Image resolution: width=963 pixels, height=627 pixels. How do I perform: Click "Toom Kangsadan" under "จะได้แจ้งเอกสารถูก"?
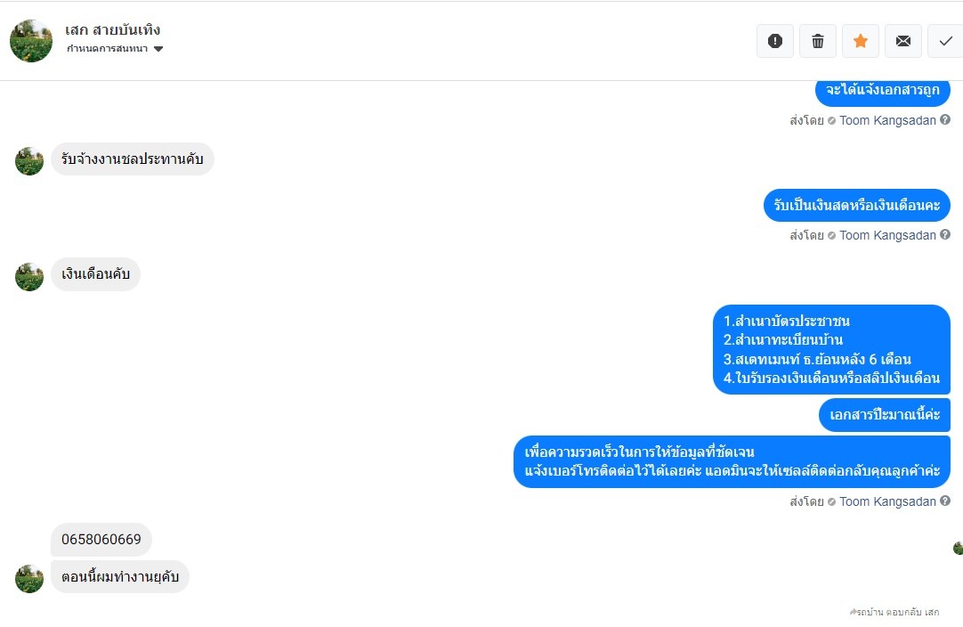(887, 120)
